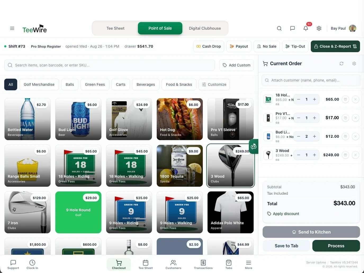Switch to Digital Clubhouse tab
Image resolution: width=364 pixels, height=273 pixels.
(x=205, y=28)
